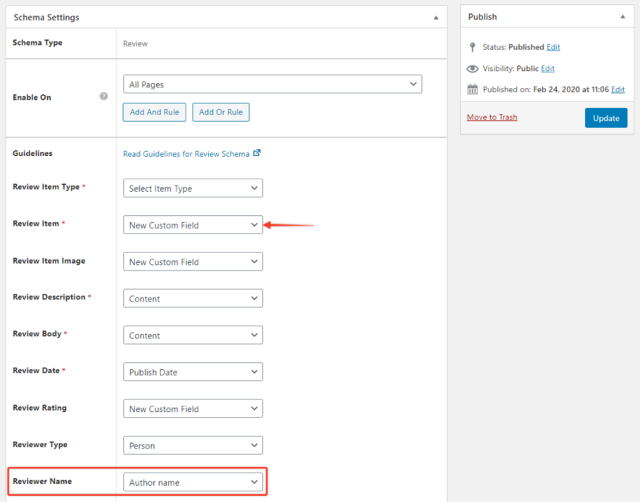640x502 pixels.
Task: Open the Publish Date dropdown for Review Date
Action: click(x=193, y=371)
